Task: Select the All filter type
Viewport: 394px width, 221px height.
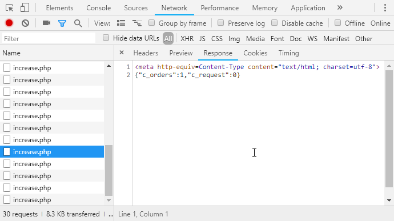Action: point(168,39)
